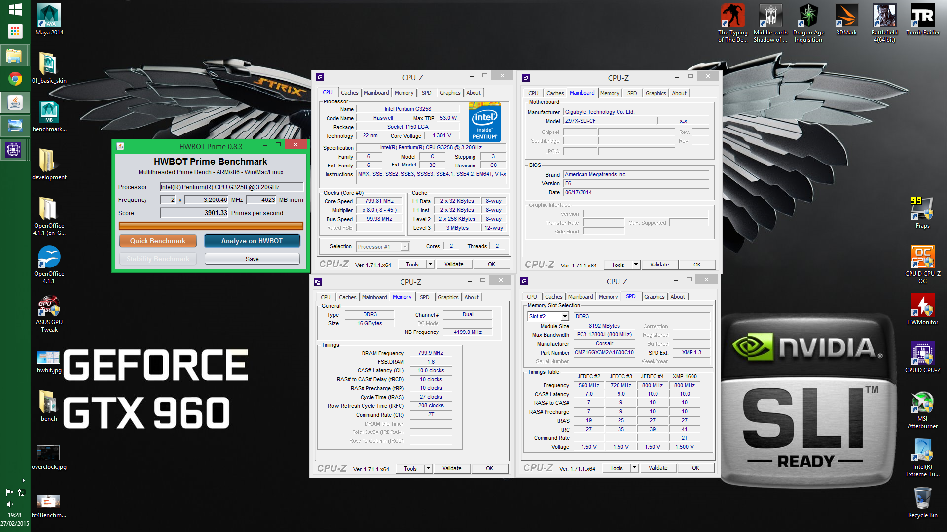Click the Tools button in SPD window

[616, 468]
